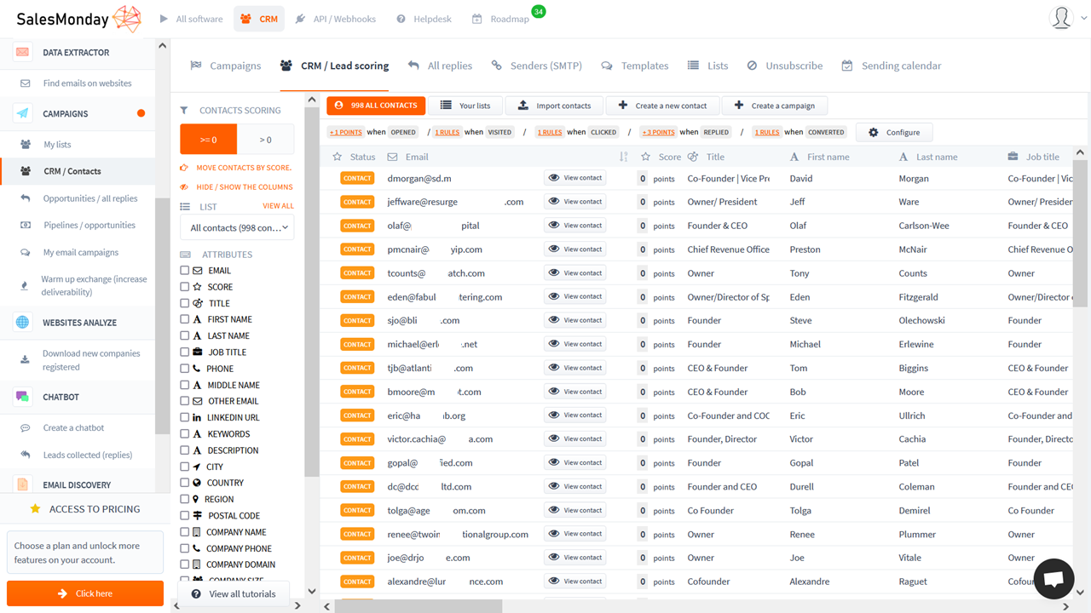Select the > 0 score filter
Image resolution: width=1091 pixels, height=613 pixels.
point(265,140)
